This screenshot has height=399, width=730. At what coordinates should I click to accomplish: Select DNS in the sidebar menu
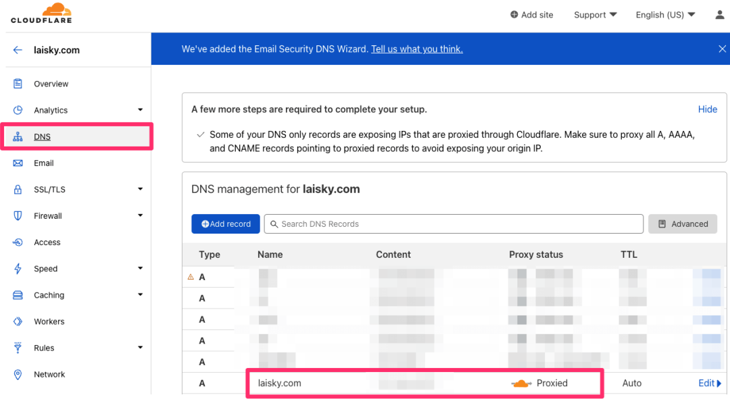point(42,136)
